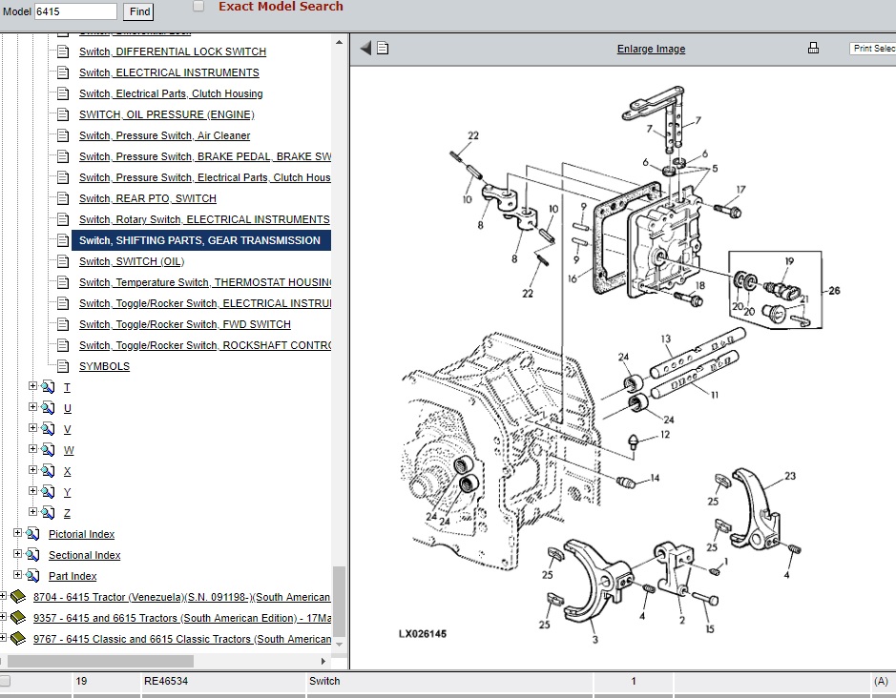The image size is (896, 698).
Task: Expand the Sectional Index tree node
Action: click(17, 555)
